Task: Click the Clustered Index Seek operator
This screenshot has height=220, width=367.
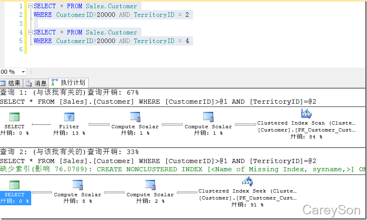Action: (x=248, y=182)
